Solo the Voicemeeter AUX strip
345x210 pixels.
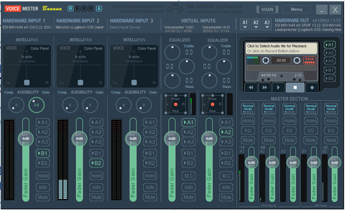tap(226, 187)
